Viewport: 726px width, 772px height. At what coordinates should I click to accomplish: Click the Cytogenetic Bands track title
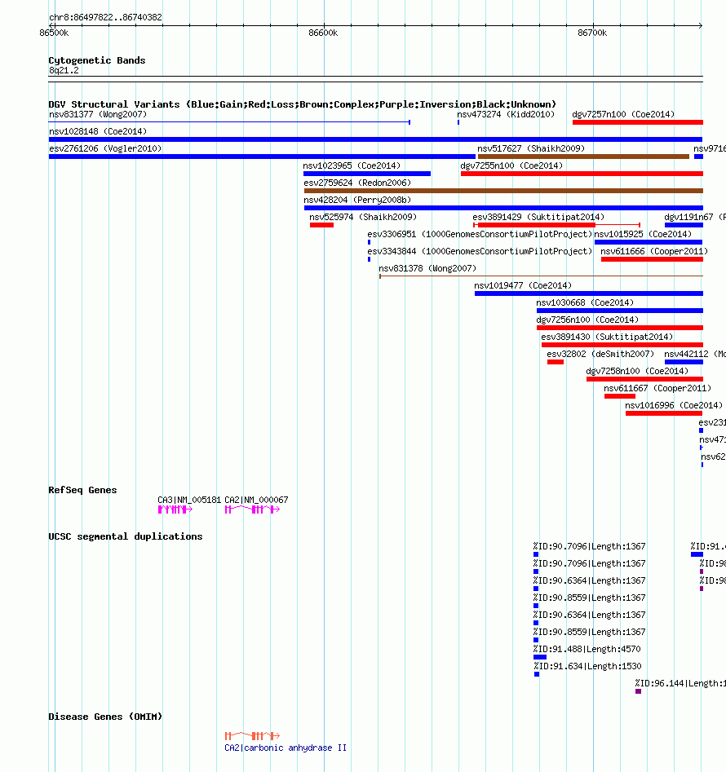[97, 60]
